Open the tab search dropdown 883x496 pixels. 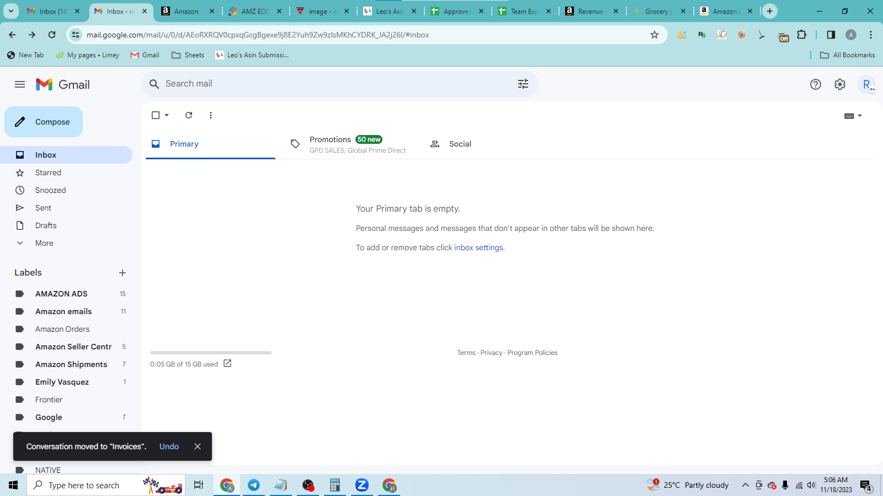pyautogui.click(x=11, y=11)
